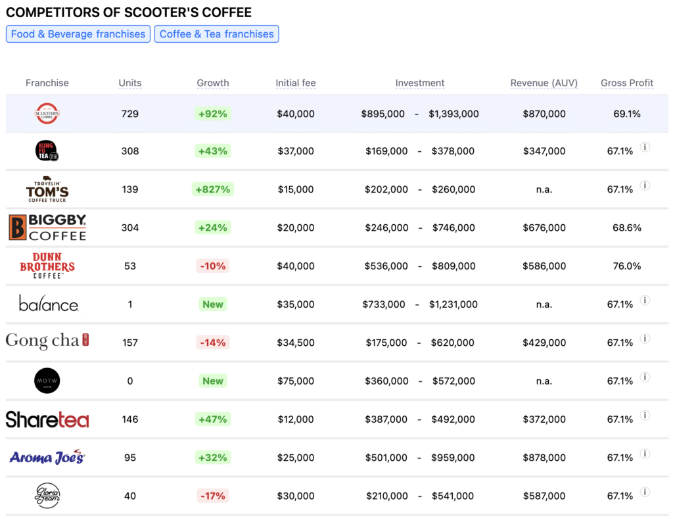Screen dimensions: 673x524
Task: Select the +24% growth badge
Action: (213, 227)
